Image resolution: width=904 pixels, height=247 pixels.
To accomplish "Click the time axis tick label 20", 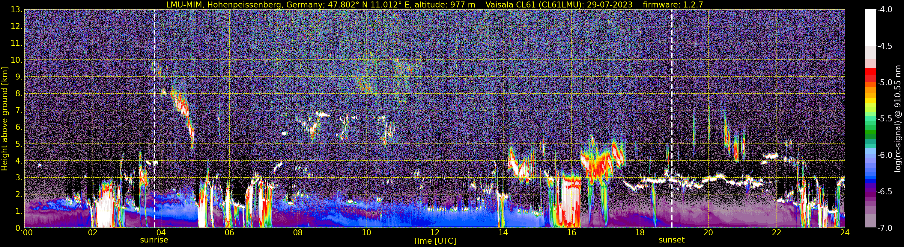I will (x=708, y=233).
